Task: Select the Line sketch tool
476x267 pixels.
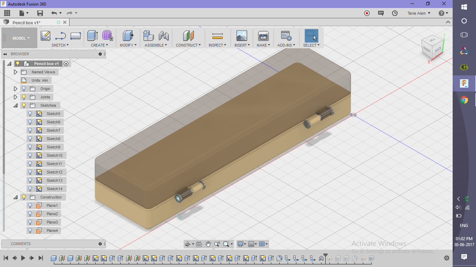Action: pyautogui.click(x=61, y=36)
